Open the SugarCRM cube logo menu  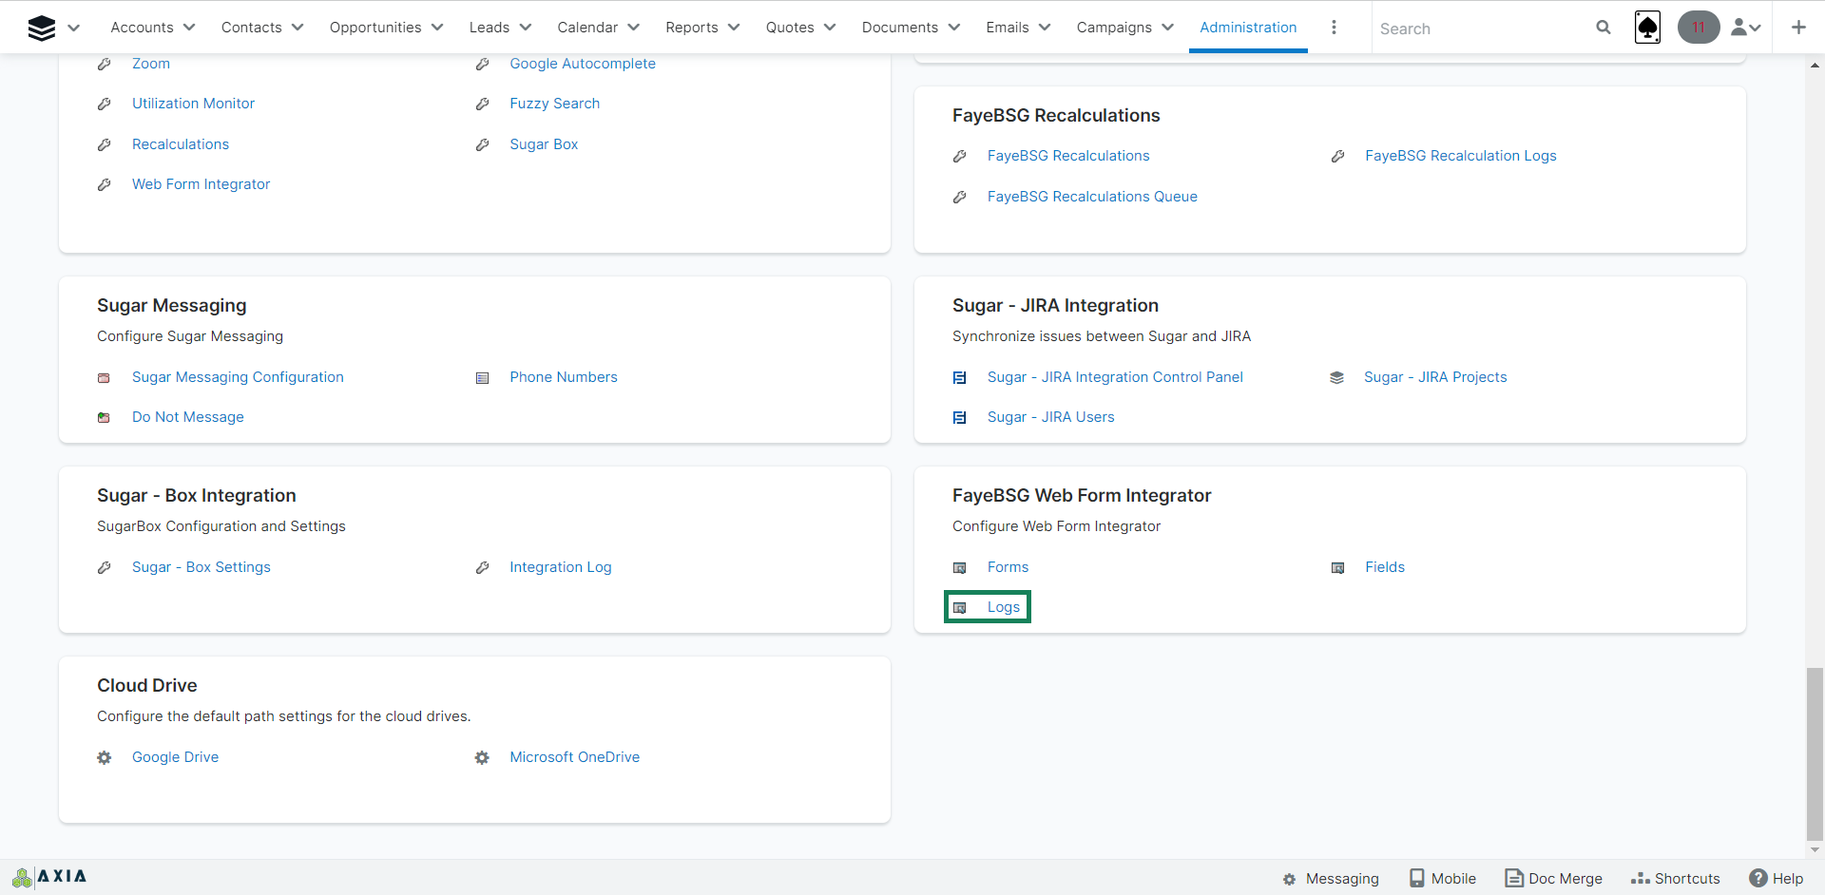(x=42, y=28)
